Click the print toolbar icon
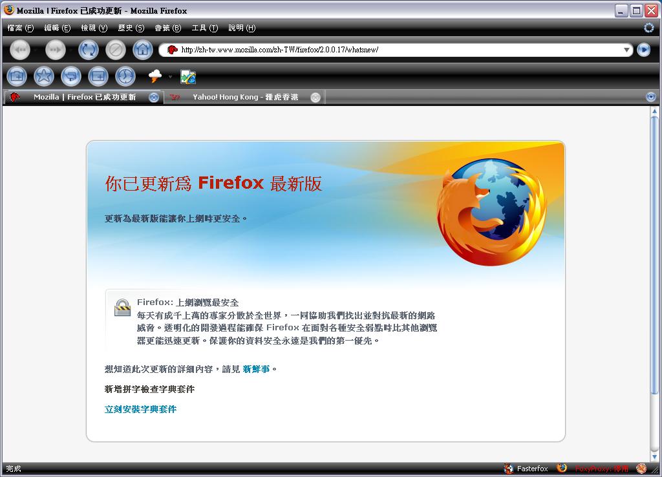Image resolution: width=662 pixels, height=477 pixels. coord(71,76)
